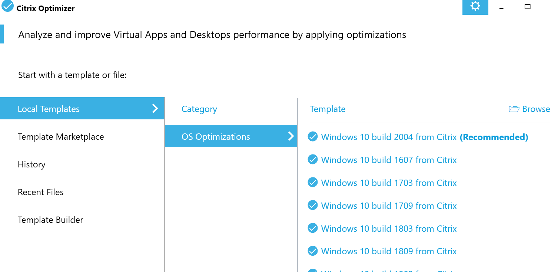Click checkmark icon for Windows 10 build 1803

(313, 228)
